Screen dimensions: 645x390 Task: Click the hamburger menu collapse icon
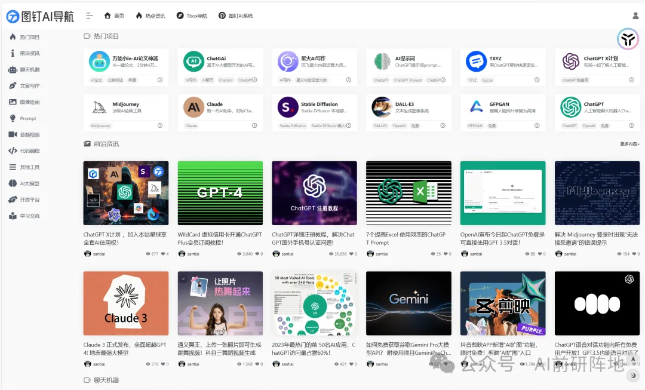pos(90,16)
